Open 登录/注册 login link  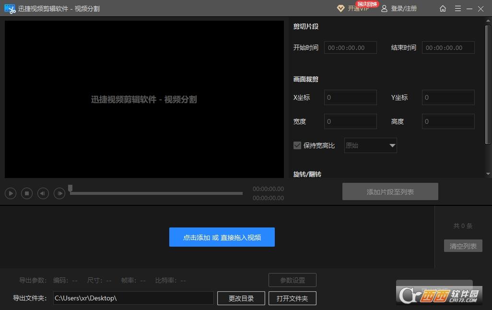399,9
